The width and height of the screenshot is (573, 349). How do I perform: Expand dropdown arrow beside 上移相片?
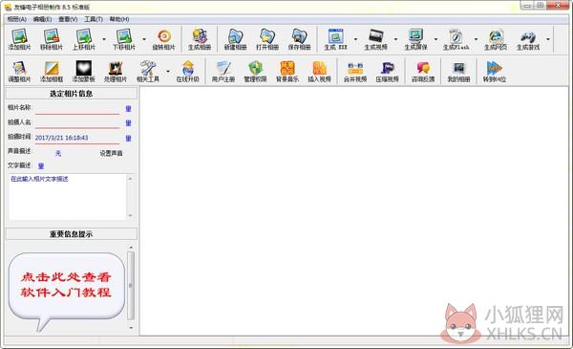[104, 39]
